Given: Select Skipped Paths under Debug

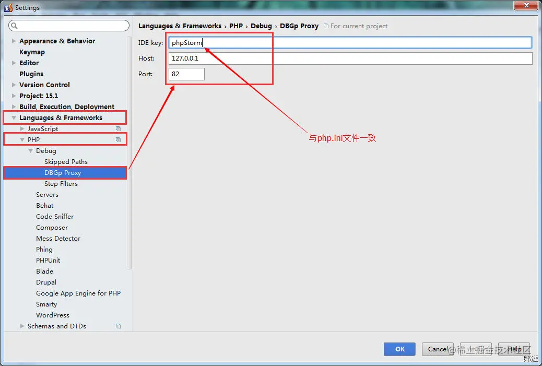Looking at the screenshot, I should pyautogui.click(x=66, y=162).
